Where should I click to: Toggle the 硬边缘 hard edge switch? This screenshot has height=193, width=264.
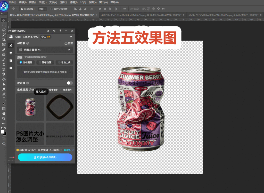[70, 83]
